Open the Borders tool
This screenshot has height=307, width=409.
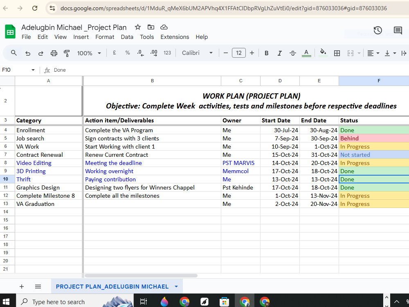click(337, 53)
